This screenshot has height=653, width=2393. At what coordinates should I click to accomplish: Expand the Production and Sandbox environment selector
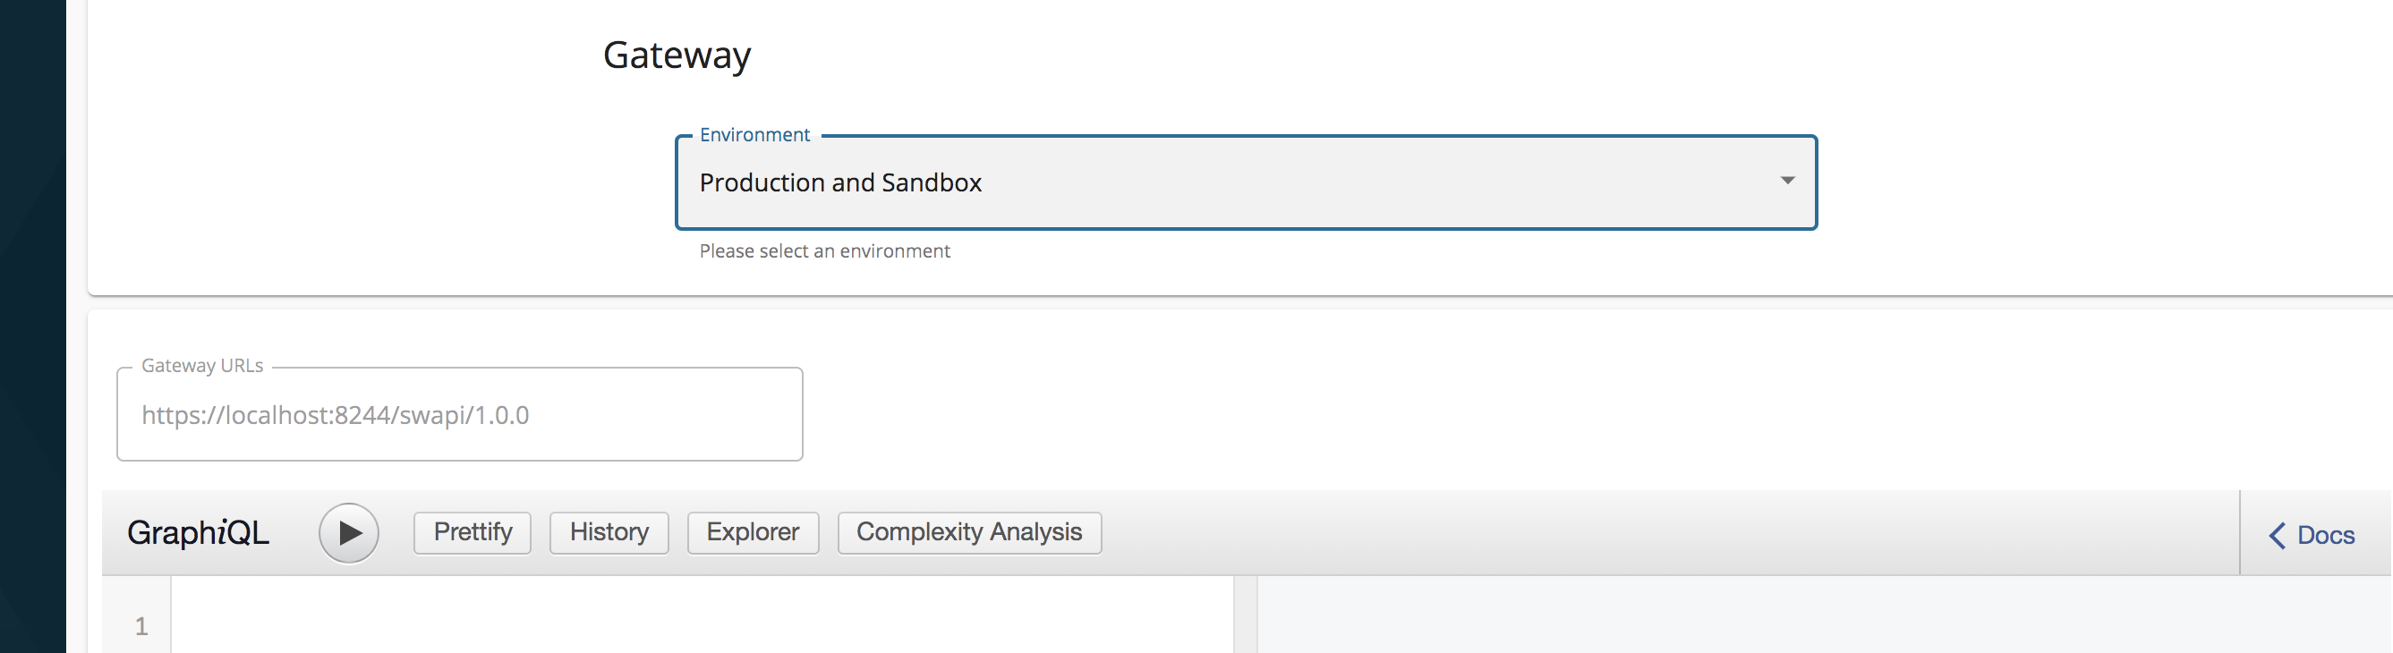[1245, 182]
